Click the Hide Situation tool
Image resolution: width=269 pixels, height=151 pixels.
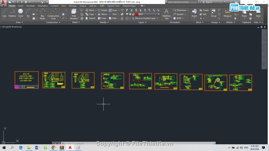click(x=74, y=14)
